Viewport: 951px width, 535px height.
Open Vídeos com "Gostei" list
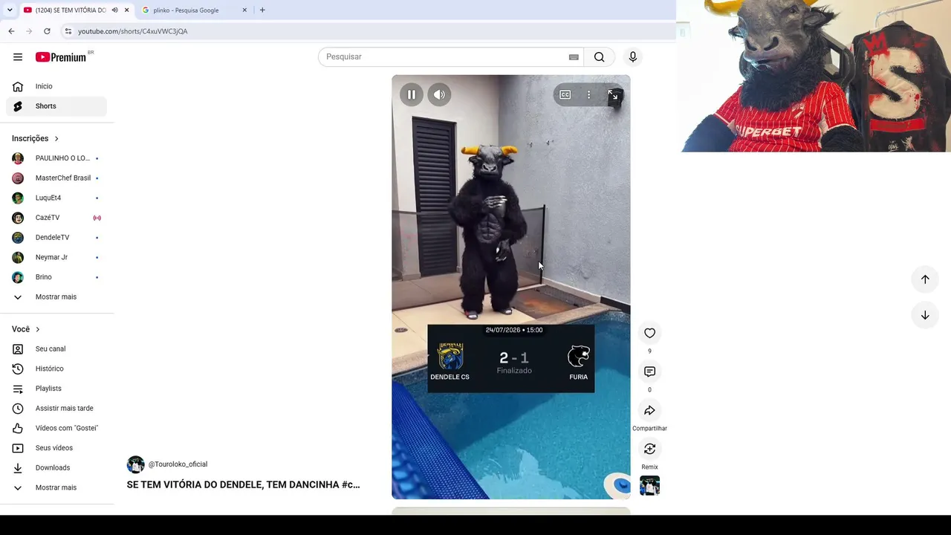pyautogui.click(x=56, y=428)
